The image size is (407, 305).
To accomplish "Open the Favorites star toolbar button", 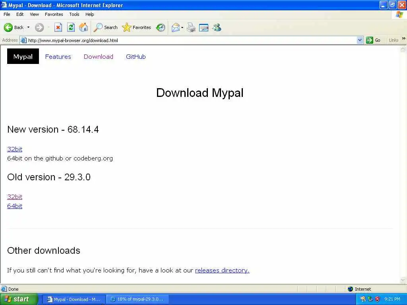I will (137, 27).
